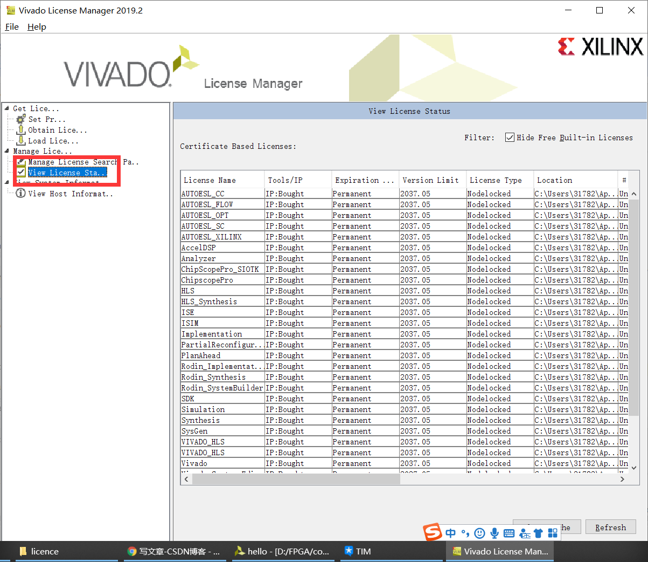This screenshot has height=562, width=648.
Task: Switch to hello Vivado project taskbar item
Action: pos(282,551)
